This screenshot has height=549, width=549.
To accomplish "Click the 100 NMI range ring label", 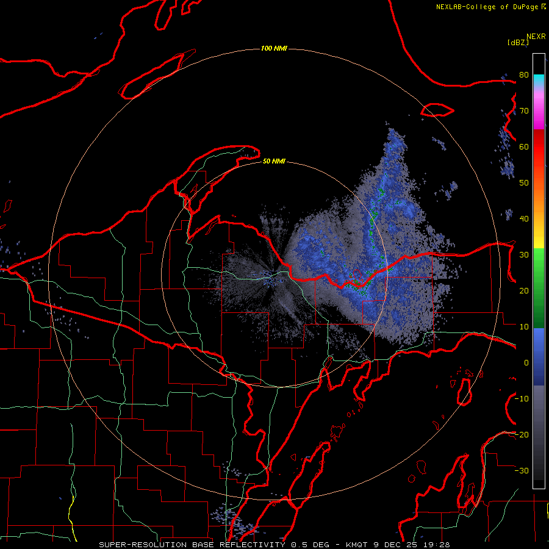I will pyautogui.click(x=274, y=48).
